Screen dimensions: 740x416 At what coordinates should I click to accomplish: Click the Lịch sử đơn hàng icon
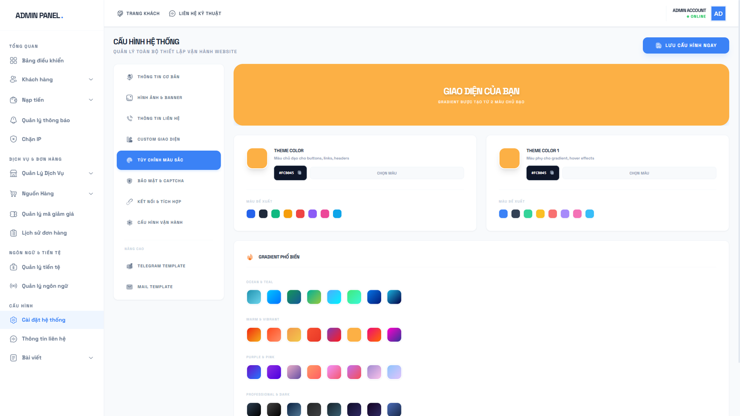click(13, 233)
